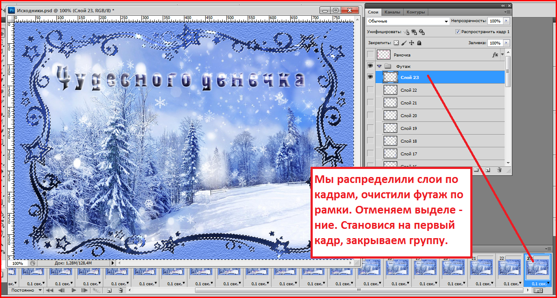This screenshot has width=557, height=298.
Task: Click the unify layer position icon
Action: (x=407, y=32)
